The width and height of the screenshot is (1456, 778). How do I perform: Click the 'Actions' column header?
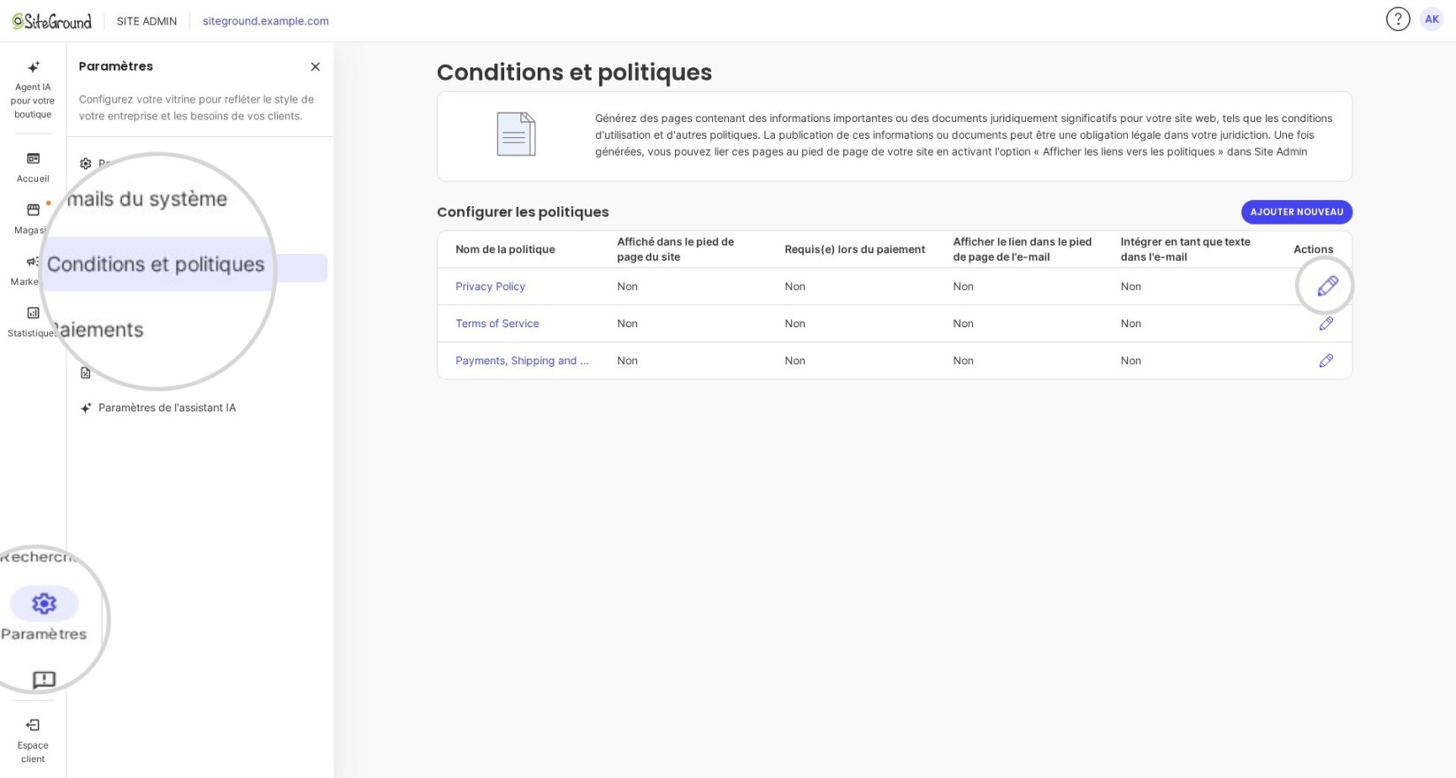(1313, 249)
